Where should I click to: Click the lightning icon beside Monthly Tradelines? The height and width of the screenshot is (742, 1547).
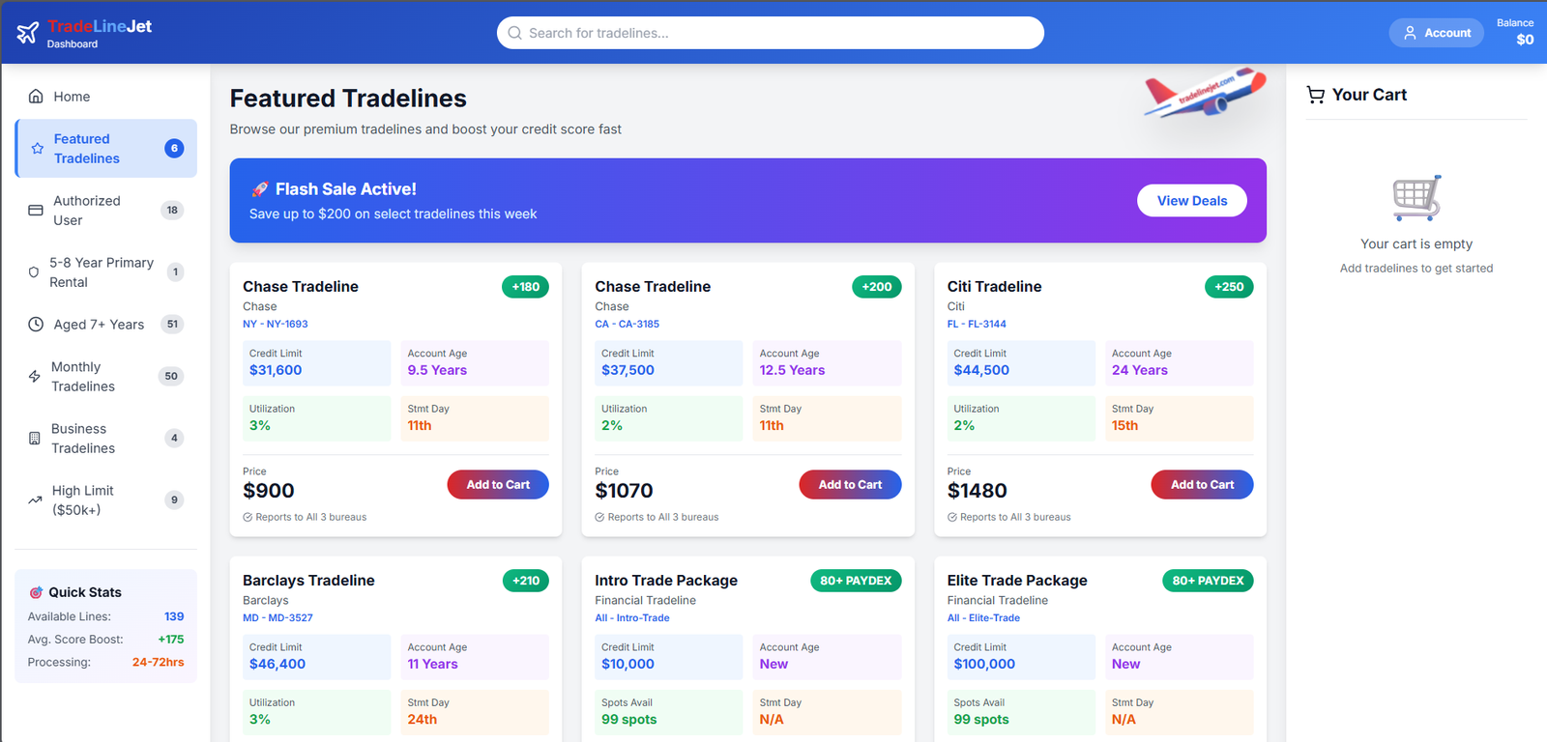(x=35, y=377)
